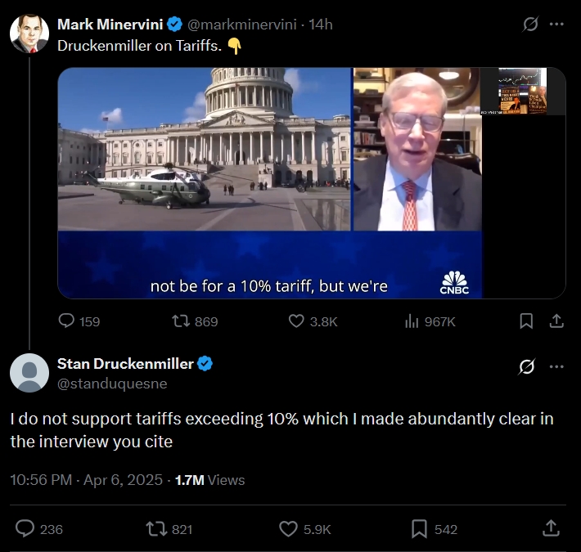Image resolution: width=581 pixels, height=552 pixels.
Task: Like Stan Druckenmiller's reply
Action: 288,529
